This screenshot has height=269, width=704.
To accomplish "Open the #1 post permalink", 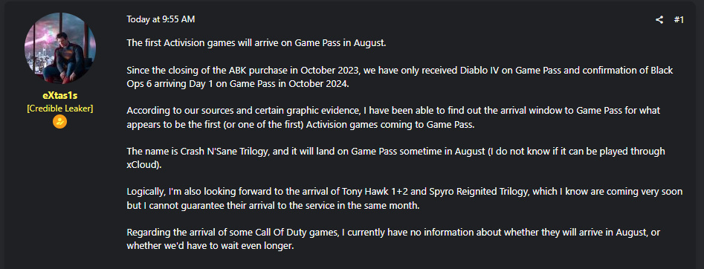I will [679, 19].
